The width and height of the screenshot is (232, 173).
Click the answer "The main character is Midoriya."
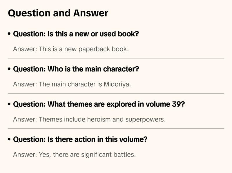pos(72,84)
